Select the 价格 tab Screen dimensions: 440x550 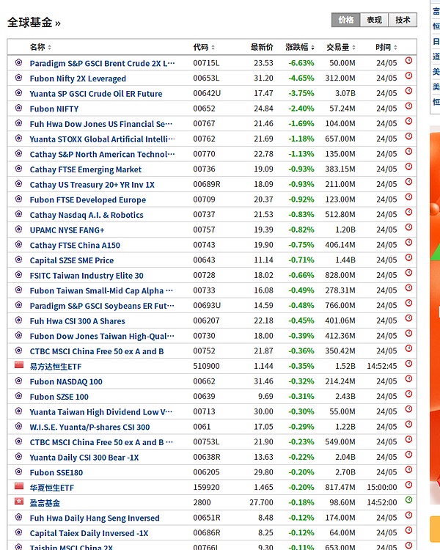[345, 20]
